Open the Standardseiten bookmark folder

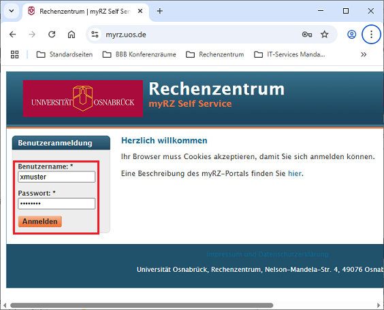pos(65,54)
